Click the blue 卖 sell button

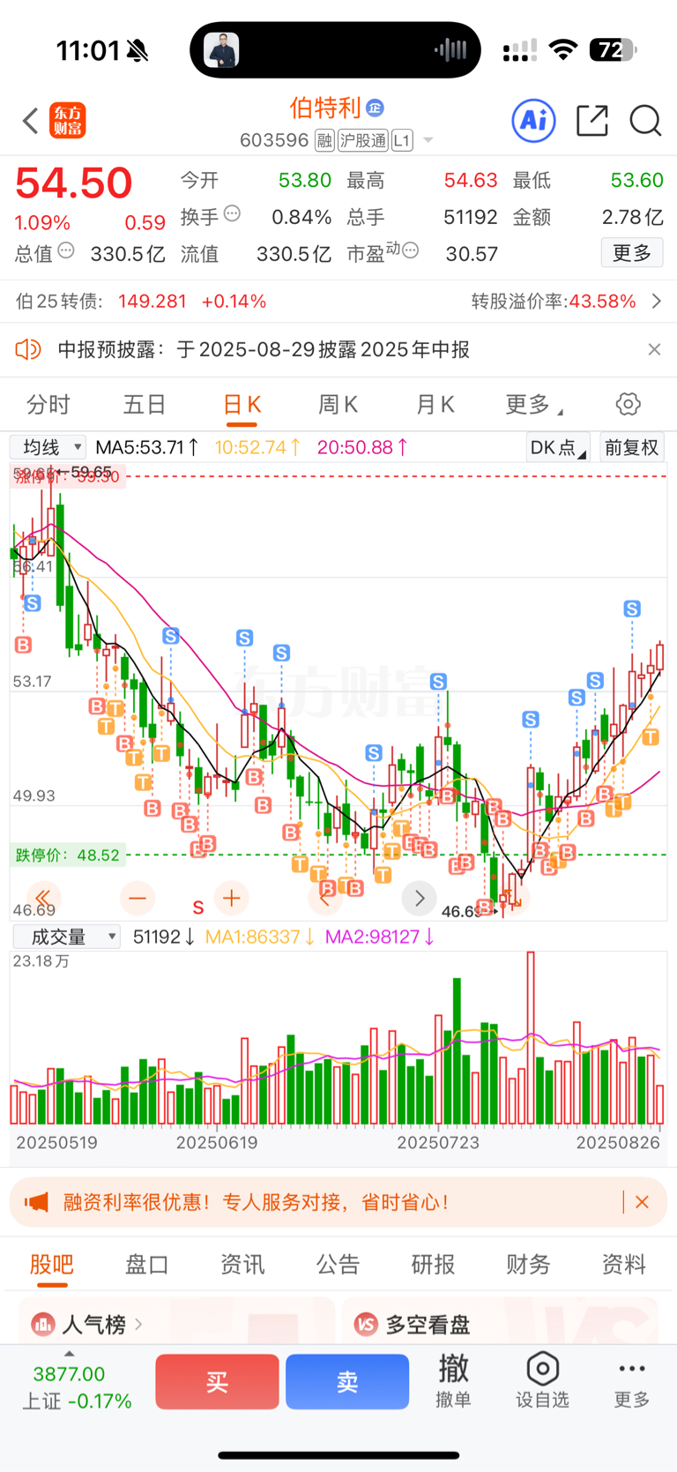click(347, 1382)
